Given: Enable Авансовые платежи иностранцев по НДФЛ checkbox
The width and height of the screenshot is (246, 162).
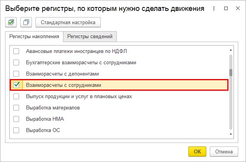Looking at the screenshot, I should click(x=16, y=51).
